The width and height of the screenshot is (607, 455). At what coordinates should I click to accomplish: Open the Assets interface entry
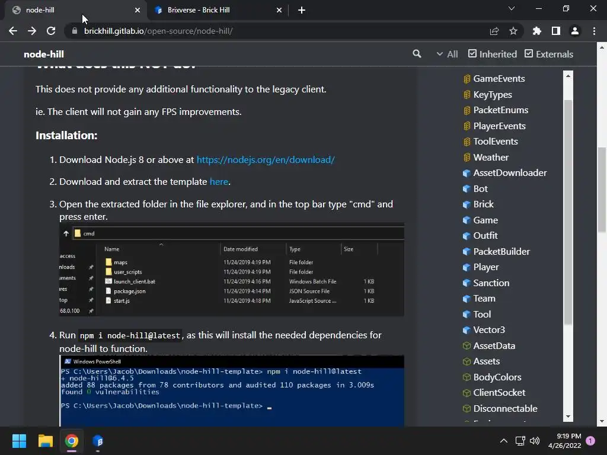tap(481, 361)
